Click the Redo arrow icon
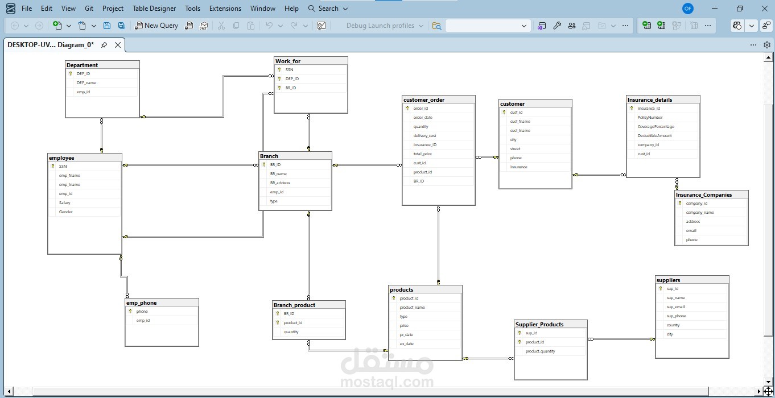The height and width of the screenshot is (398, 775). point(294,26)
